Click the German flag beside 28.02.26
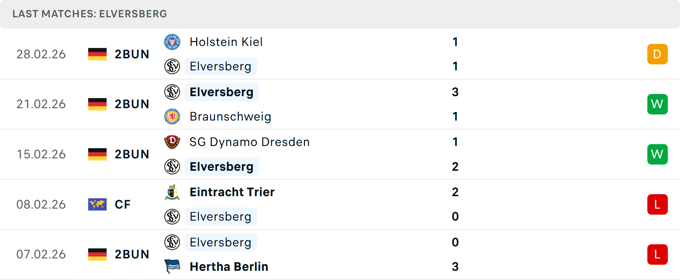The image size is (680, 280). [x=97, y=54]
